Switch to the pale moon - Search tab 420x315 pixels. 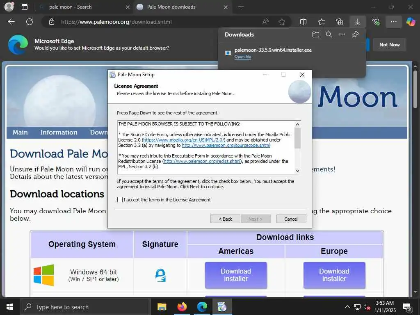pyautogui.click(x=70, y=7)
